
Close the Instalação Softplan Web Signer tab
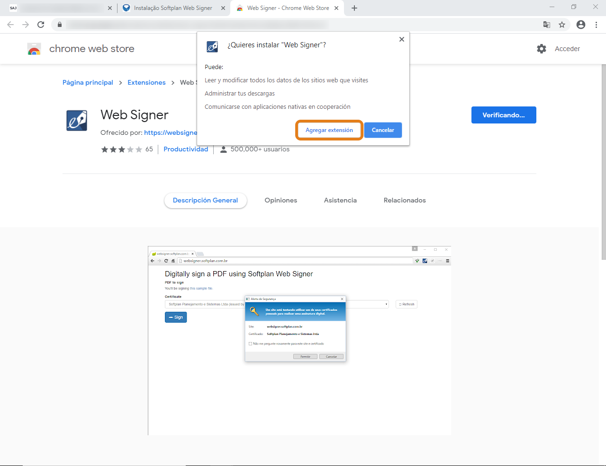[x=223, y=8]
